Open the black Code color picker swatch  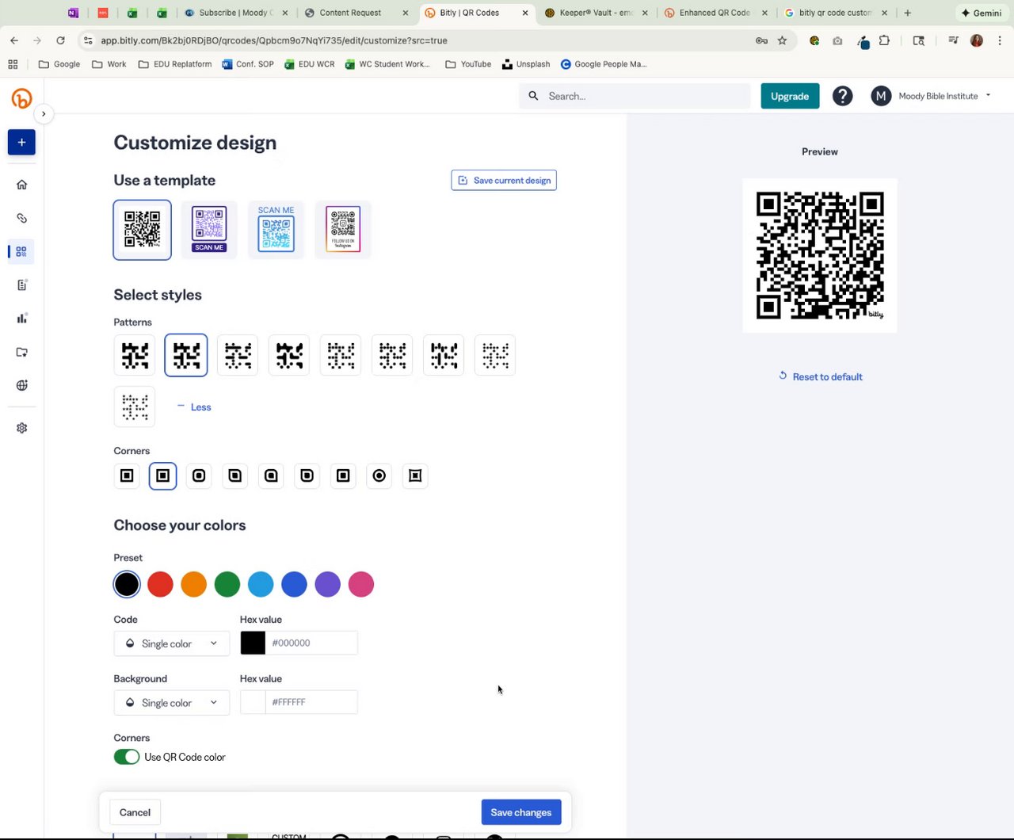[x=253, y=643]
